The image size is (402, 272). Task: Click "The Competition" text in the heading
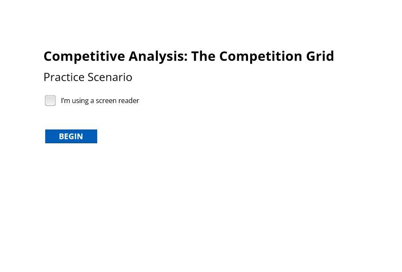pos(247,56)
